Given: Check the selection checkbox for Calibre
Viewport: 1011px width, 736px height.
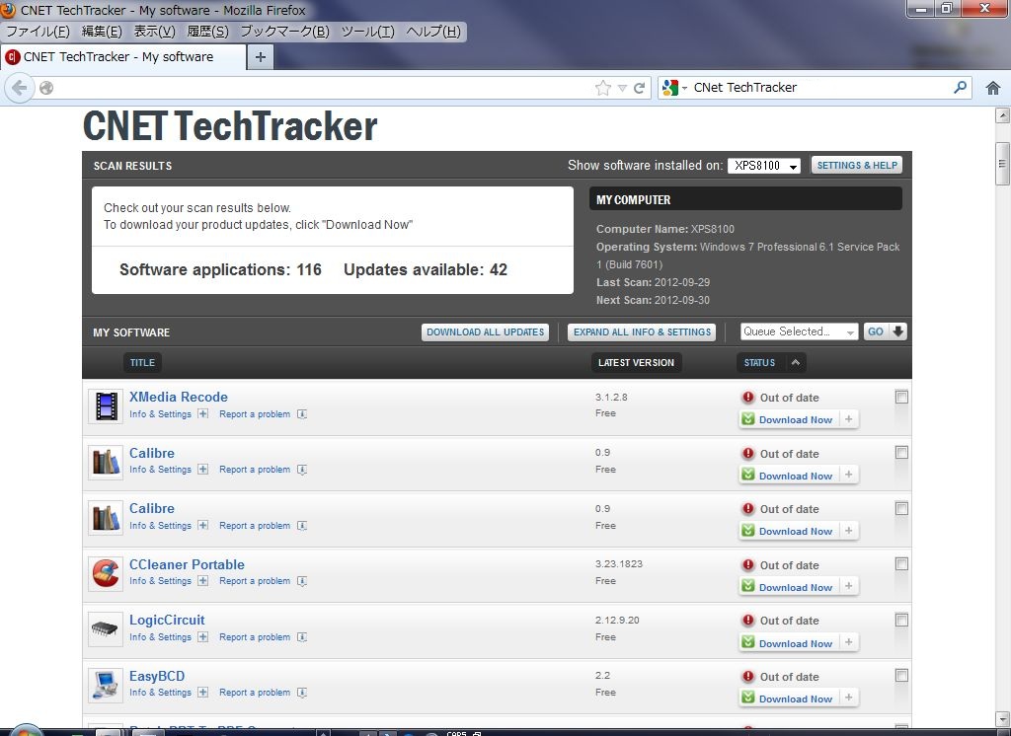Looking at the screenshot, I should [901, 452].
